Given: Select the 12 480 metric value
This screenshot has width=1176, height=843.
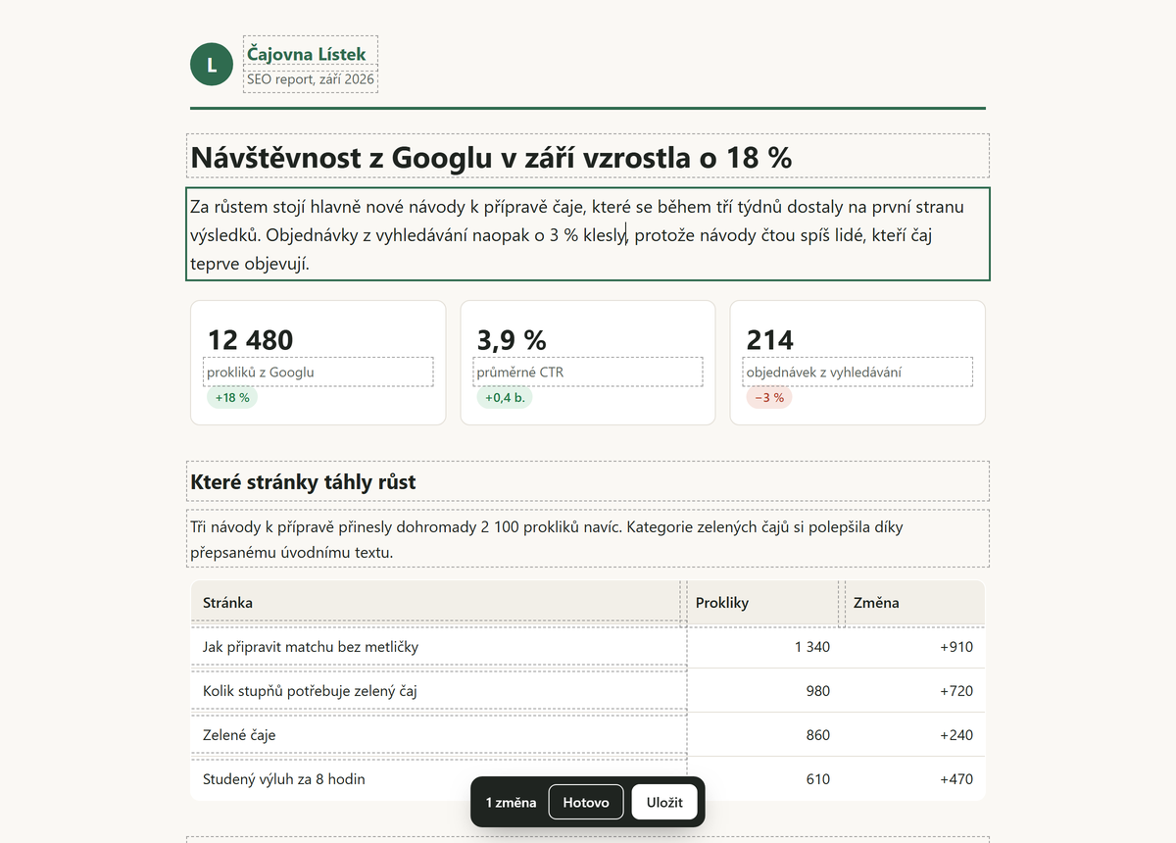Looking at the screenshot, I should coord(251,340).
